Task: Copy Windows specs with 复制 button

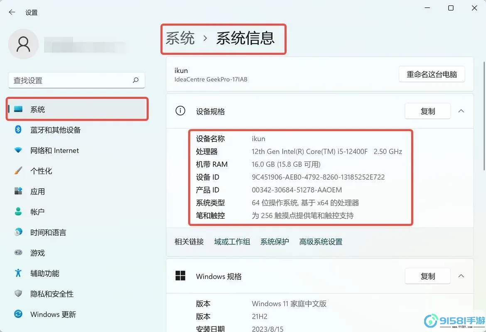Action: 428,276
